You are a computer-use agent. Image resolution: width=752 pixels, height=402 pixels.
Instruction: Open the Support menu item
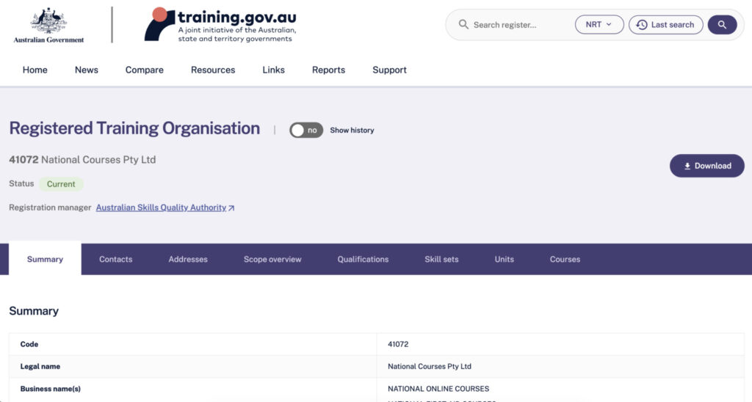click(x=389, y=70)
